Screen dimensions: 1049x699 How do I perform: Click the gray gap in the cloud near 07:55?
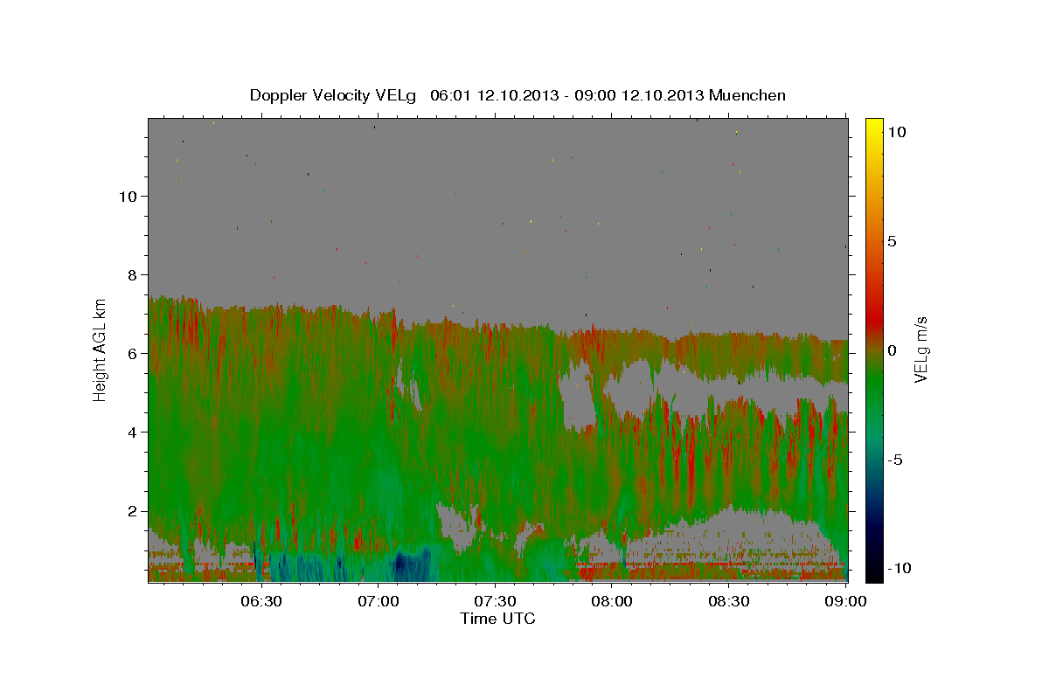[576, 398]
